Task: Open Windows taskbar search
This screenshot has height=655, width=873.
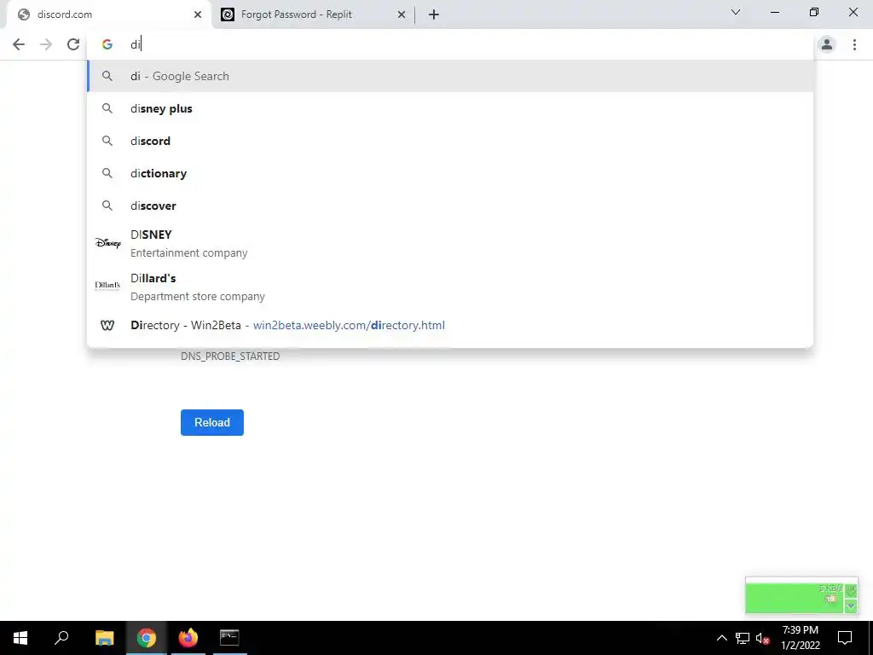Action: tap(61, 638)
